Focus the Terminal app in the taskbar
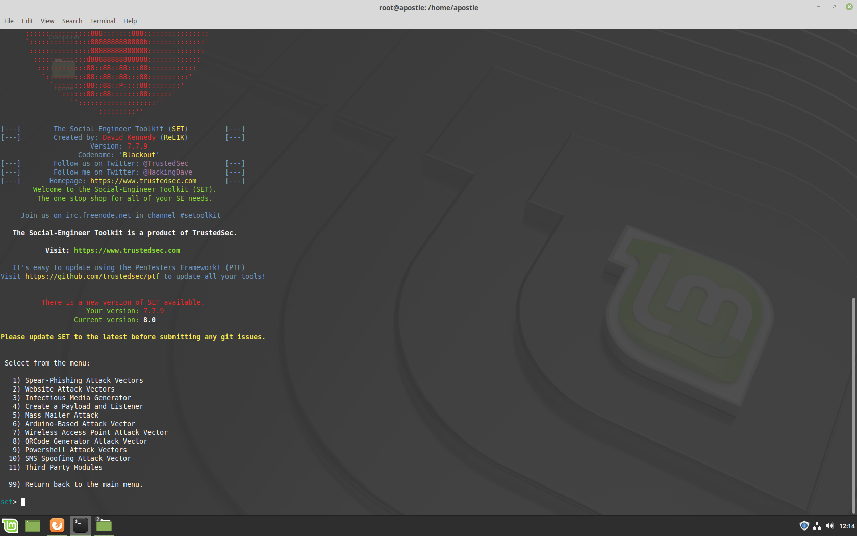The height and width of the screenshot is (536, 857). [x=81, y=525]
